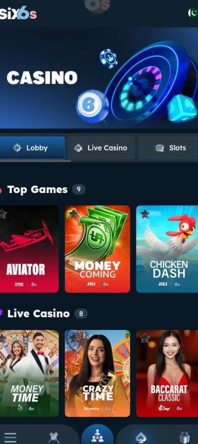The height and width of the screenshot is (444, 198).
Task: Switch to the Live Casino tab
Action: pyautogui.click(x=101, y=148)
